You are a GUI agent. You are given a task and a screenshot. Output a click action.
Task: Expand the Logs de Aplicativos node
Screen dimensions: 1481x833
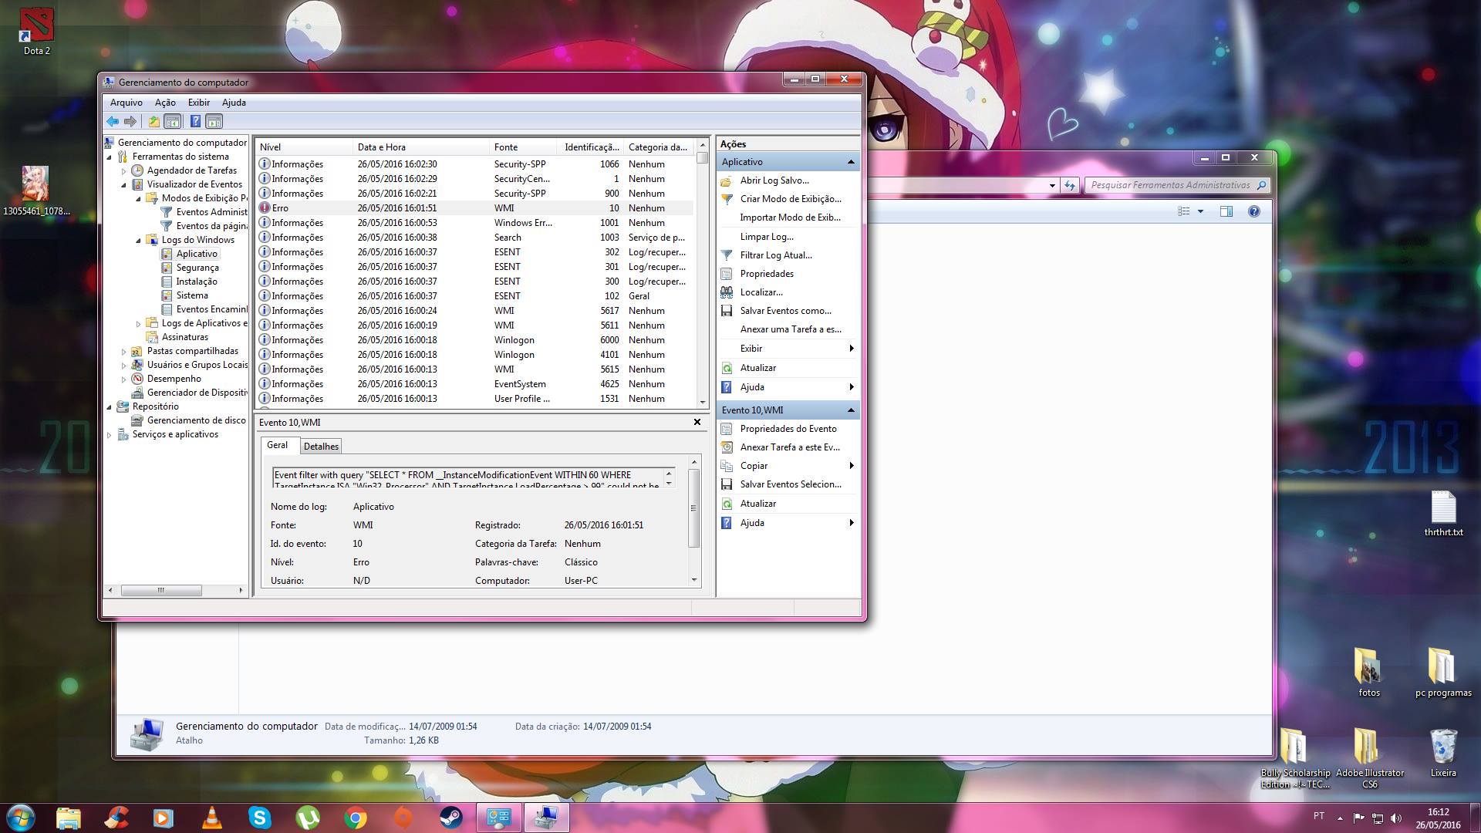click(x=139, y=323)
